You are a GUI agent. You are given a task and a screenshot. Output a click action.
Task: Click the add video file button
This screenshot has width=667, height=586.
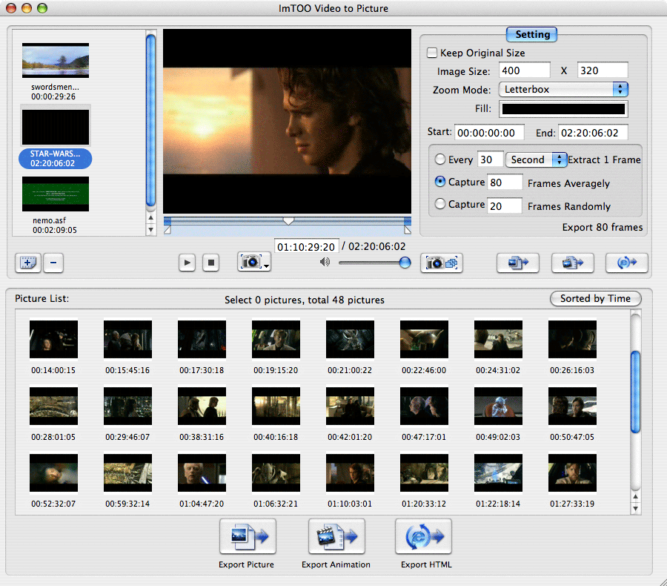pos(28,263)
